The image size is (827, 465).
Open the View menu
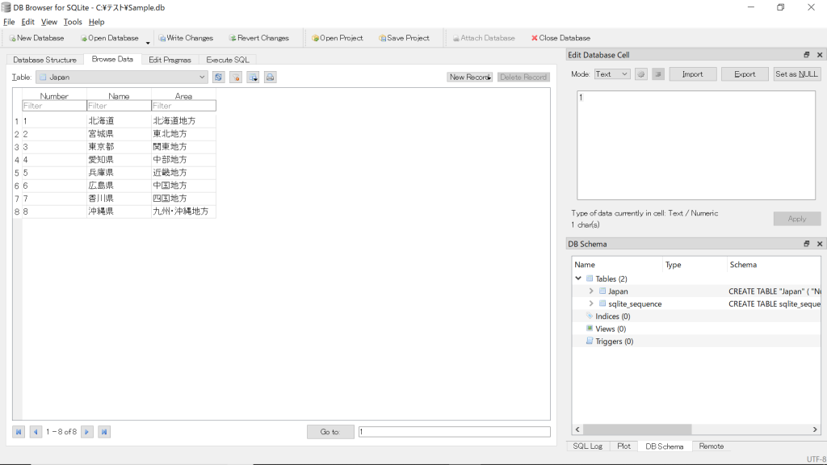click(x=49, y=22)
